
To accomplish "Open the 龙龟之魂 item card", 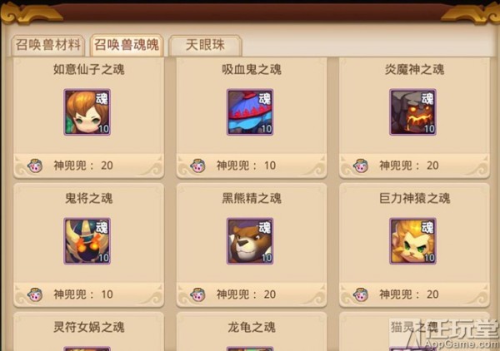I will tap(252, 331).
